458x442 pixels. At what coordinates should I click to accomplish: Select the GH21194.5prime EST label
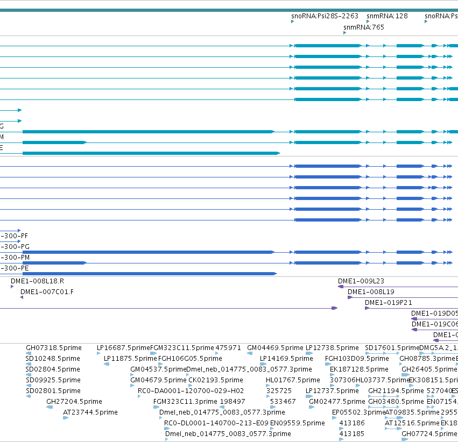(396, 391)
